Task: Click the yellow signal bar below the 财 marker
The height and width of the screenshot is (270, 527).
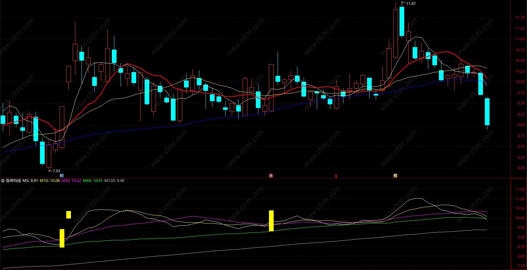Action: click(62, 238)
